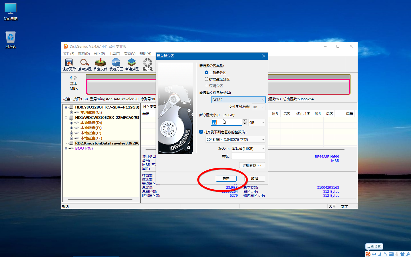Screen dimensions: 411x257
Task: Close the 建立新分区 dialog
Action: point(264,56)
